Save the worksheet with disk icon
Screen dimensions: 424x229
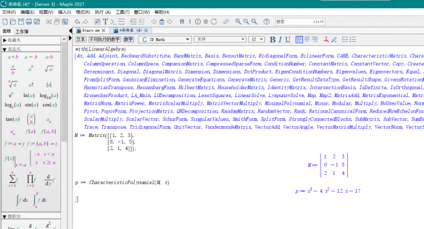tap(21, 22)
